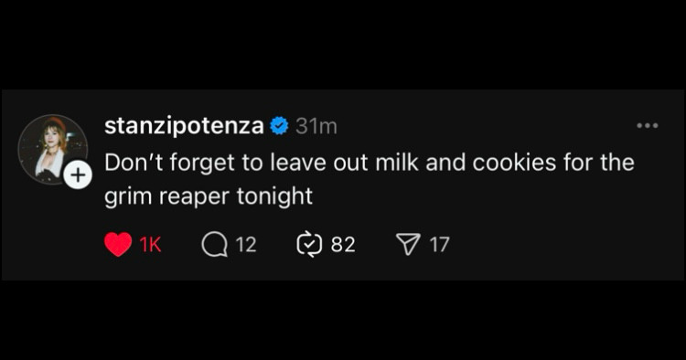
Task: Click empty post area right of share count
Action: pyautogui.click(x=564, y=245)
